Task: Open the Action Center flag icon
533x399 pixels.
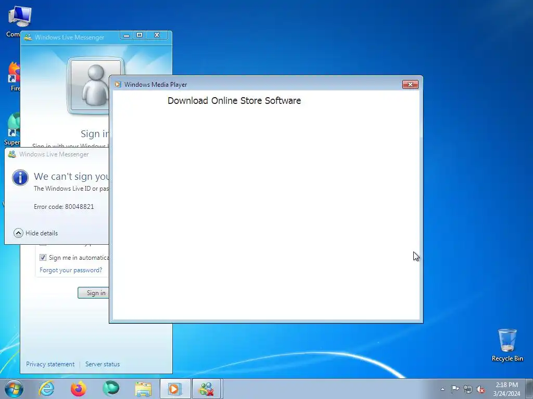Action: point(455,389)
